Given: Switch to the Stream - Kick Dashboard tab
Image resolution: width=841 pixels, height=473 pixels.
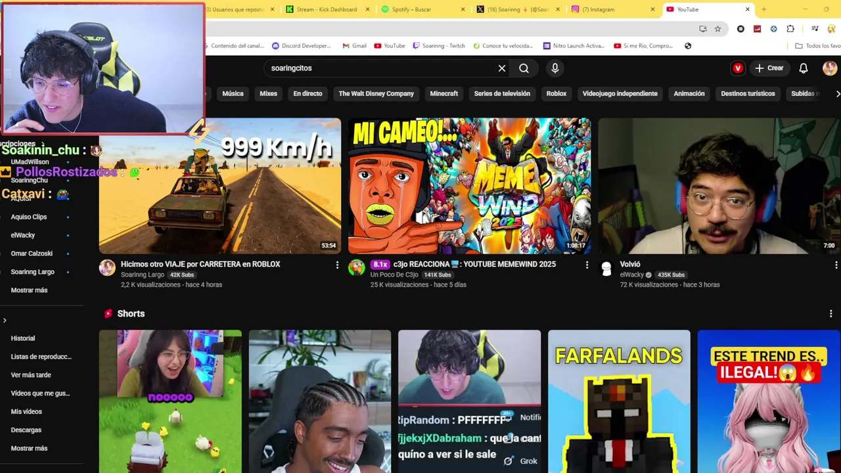Looking at the screenshot, I should pos(327,9).
